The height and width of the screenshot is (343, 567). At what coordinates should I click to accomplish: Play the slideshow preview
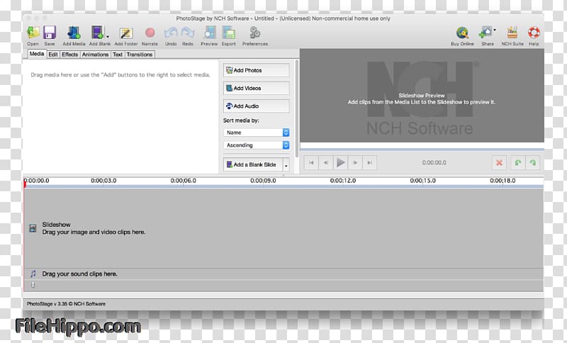point(341,163)
